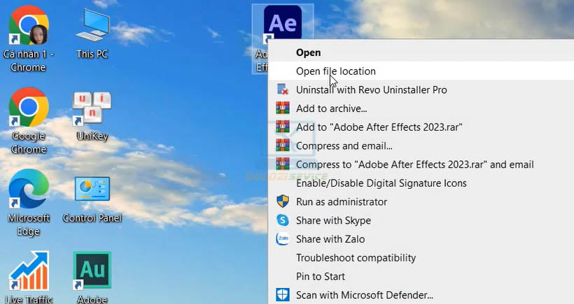Select the Google Chrome desktop shortcut
The image size is (574, 304).
28,121
